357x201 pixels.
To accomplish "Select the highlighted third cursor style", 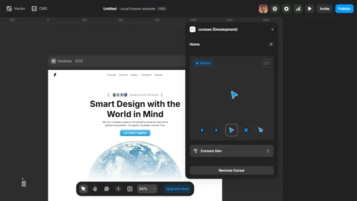I will [231, 130].
